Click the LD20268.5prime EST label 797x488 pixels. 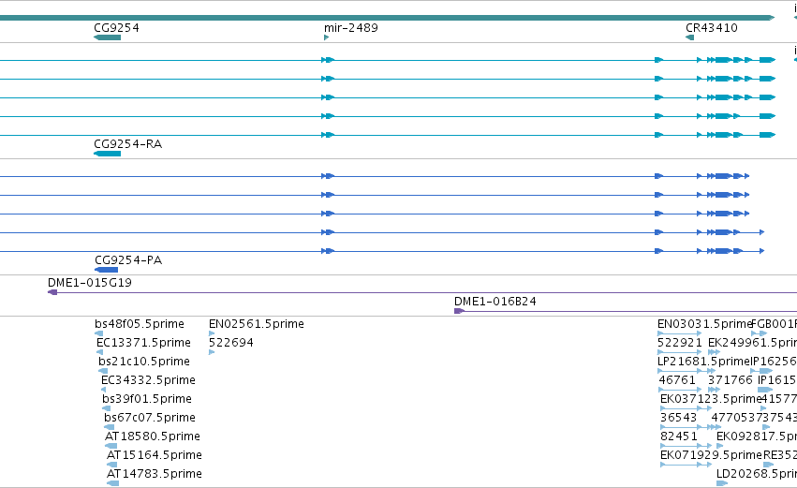coord(757,474)
